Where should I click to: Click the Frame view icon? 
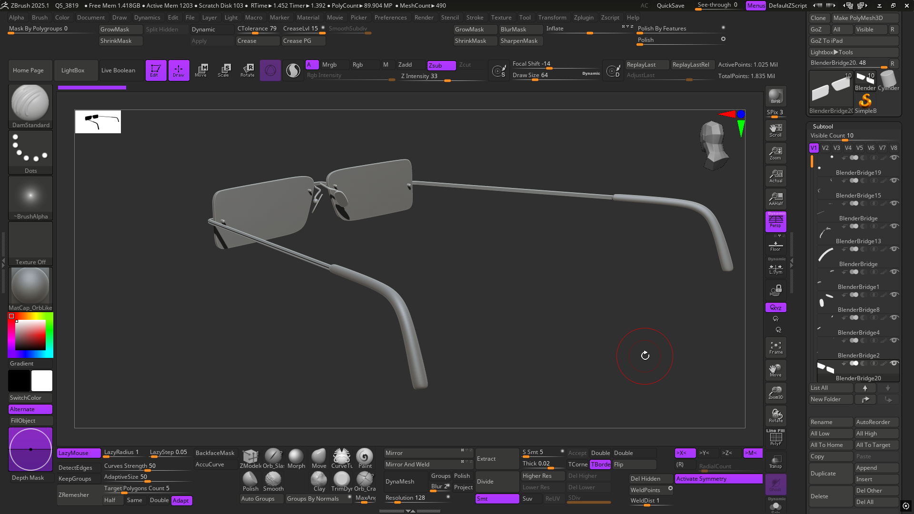click(x=775, y=347)
